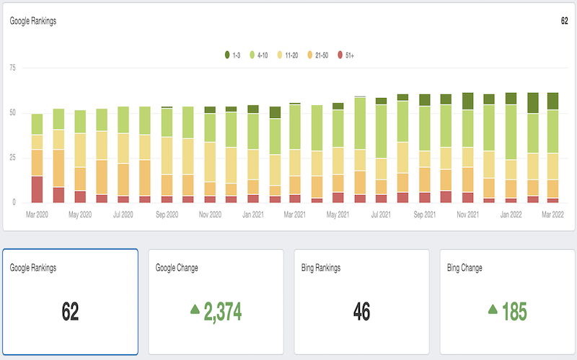This screenshot has height=360, width=577.
Task: Open the Bing Change card showing 185
Action: [x=508, y=302]
